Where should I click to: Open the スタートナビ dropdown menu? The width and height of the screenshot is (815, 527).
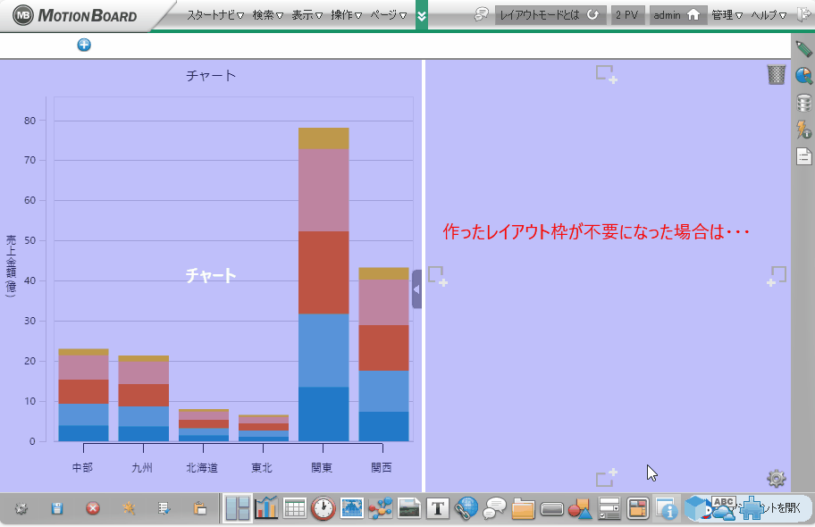[214, 15]
